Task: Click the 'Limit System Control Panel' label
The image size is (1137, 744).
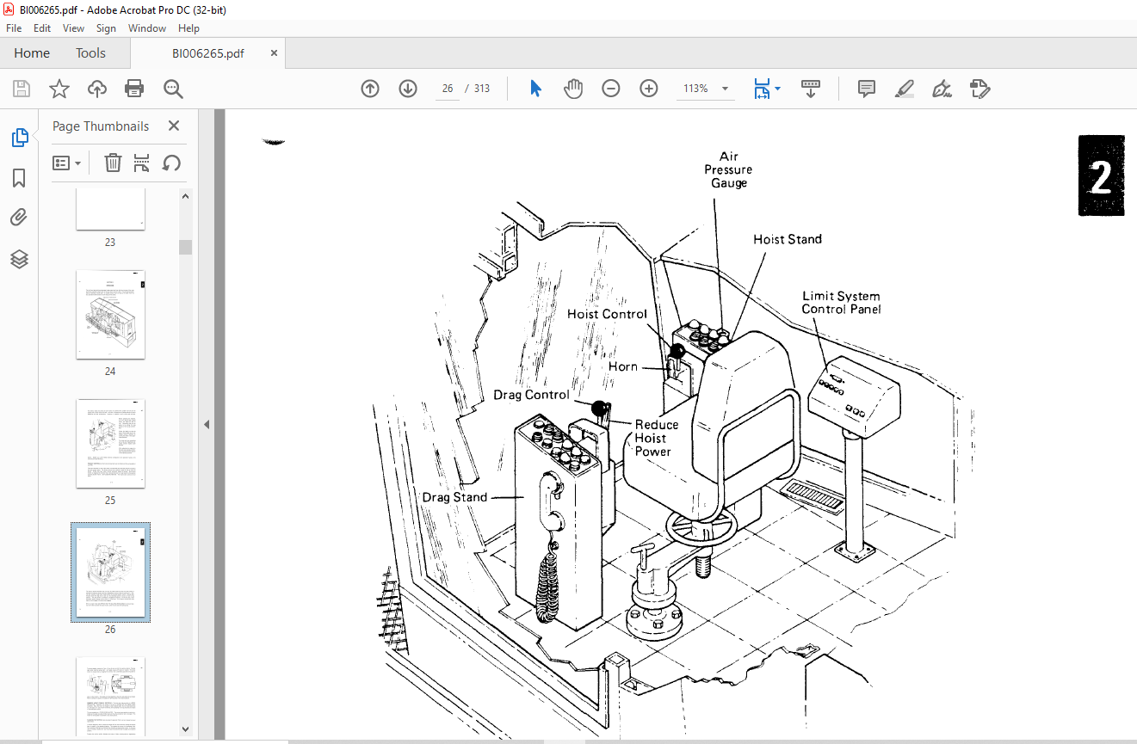Action: 841,303
